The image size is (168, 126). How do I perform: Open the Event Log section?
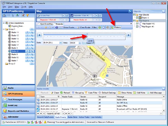[18, 105]
